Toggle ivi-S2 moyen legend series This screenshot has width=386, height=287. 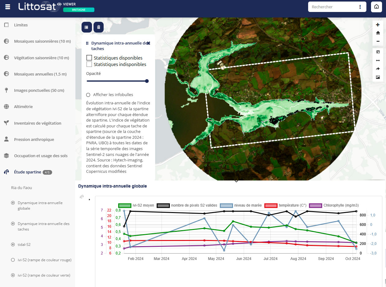click(125, 205)
